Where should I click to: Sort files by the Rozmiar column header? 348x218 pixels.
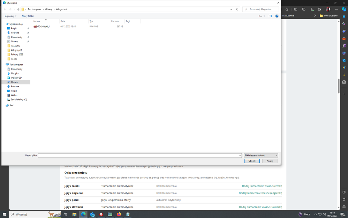tap(118, 21)
